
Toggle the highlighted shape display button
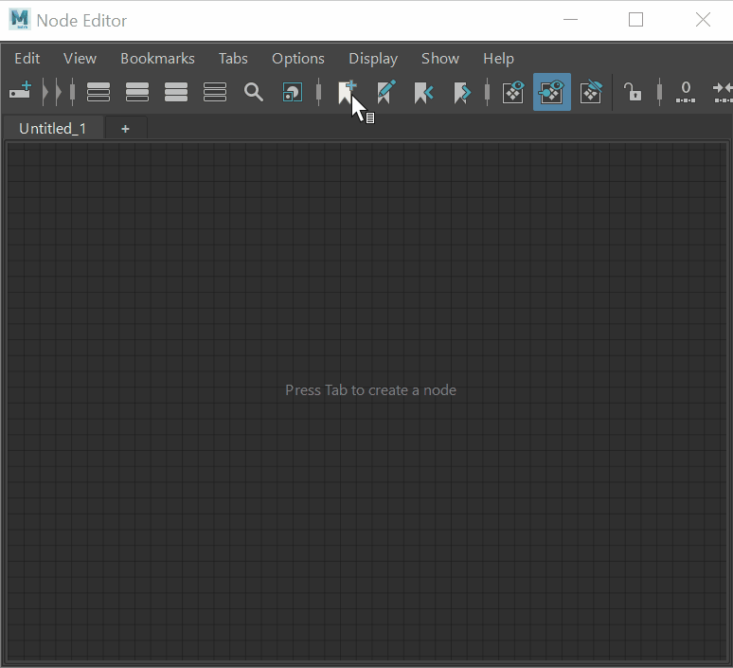click(x=552, y=92)
